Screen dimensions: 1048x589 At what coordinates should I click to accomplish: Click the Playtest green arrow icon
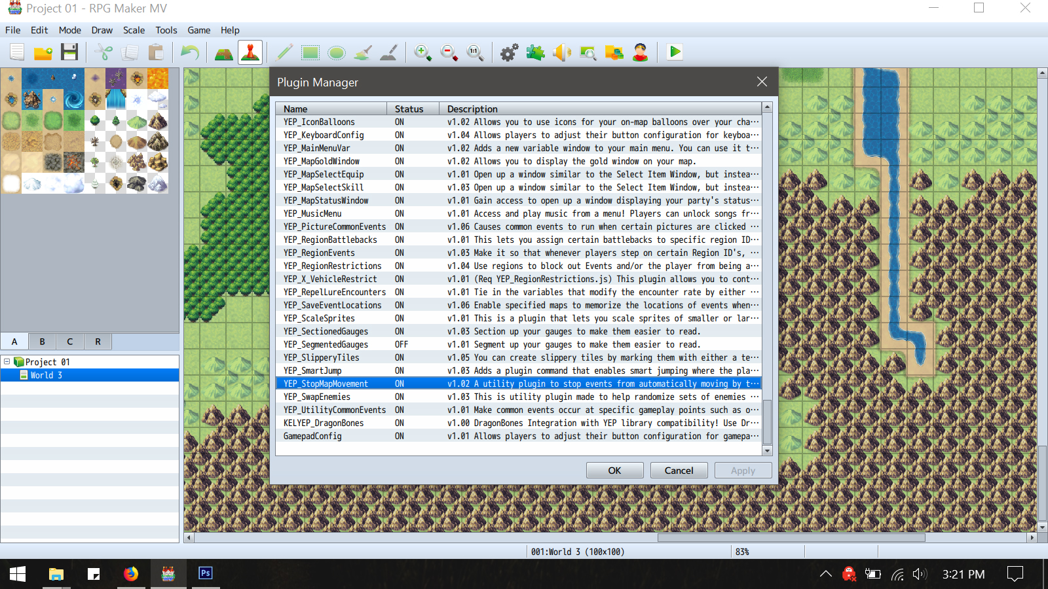pos(675,52)
